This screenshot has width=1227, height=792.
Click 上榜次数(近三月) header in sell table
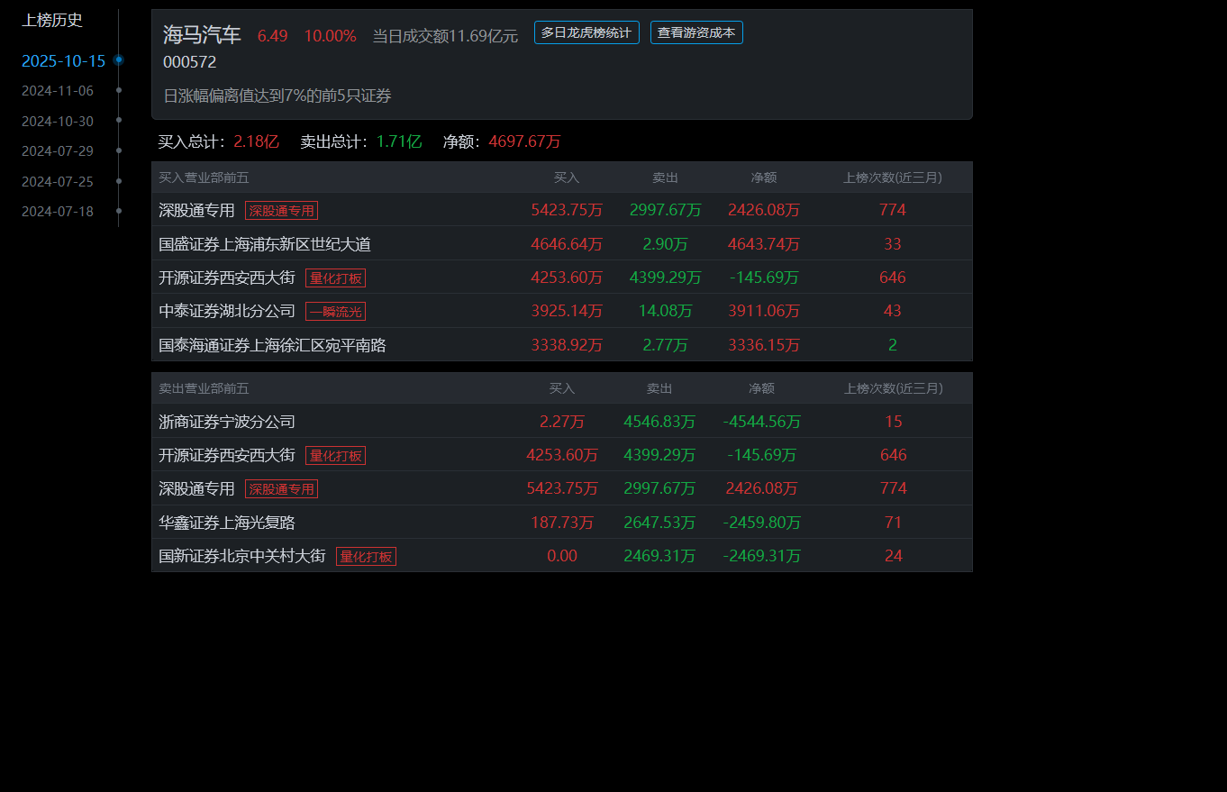[894, 388]
